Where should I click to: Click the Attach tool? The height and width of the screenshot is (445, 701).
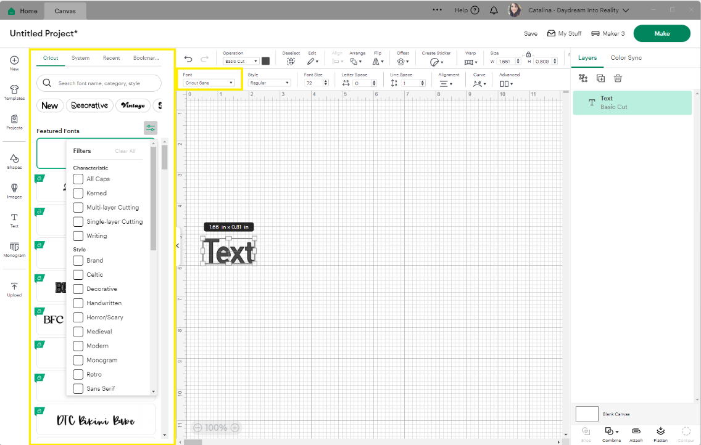636,435
